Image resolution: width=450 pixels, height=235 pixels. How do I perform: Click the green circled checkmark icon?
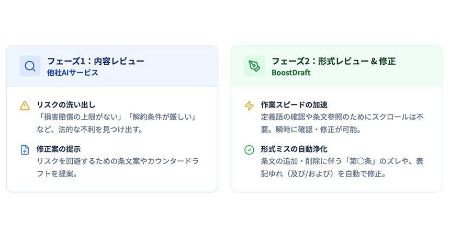point(249,150)
